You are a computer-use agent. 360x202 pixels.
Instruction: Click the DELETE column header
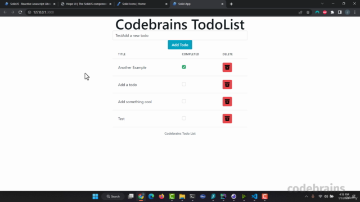click(227, 54)
